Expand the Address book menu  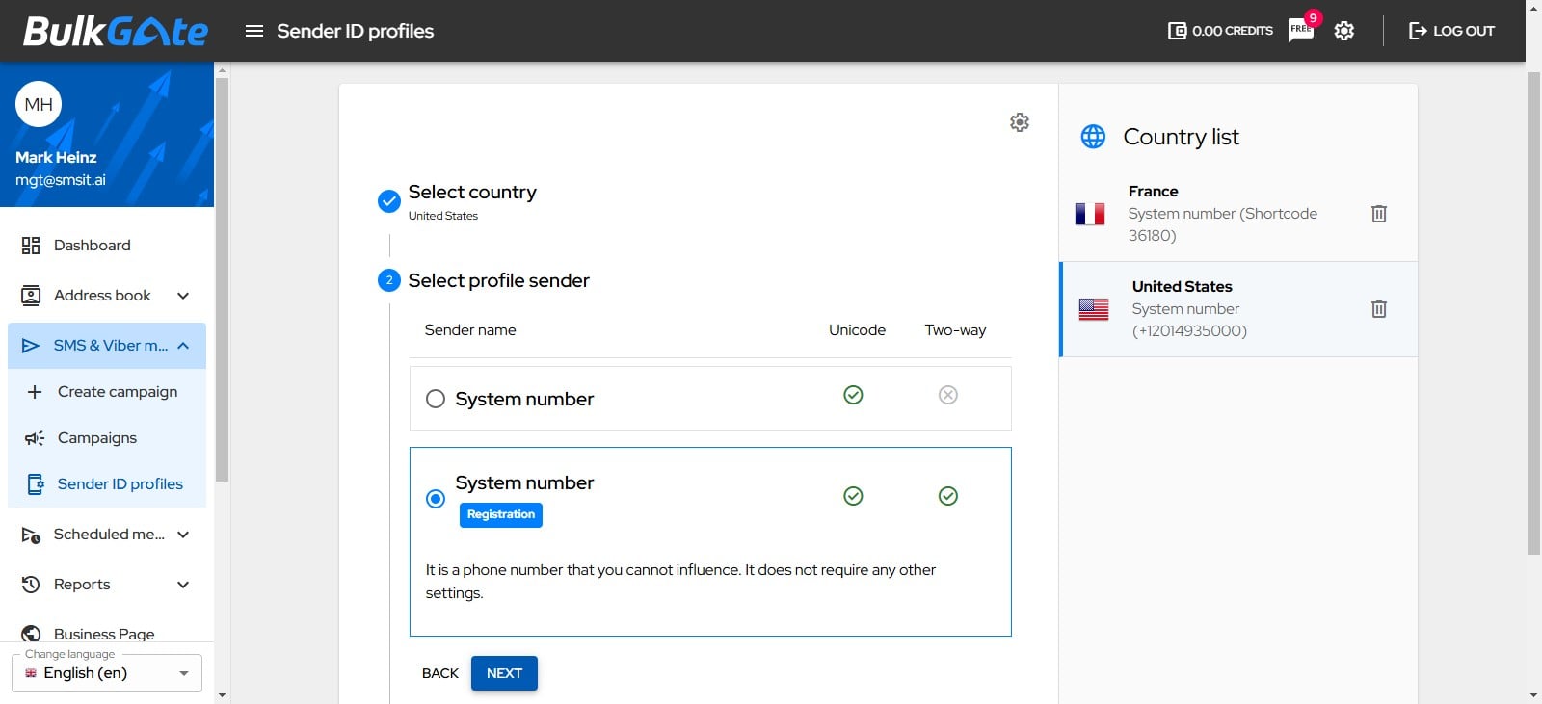[x=183, y=296]
